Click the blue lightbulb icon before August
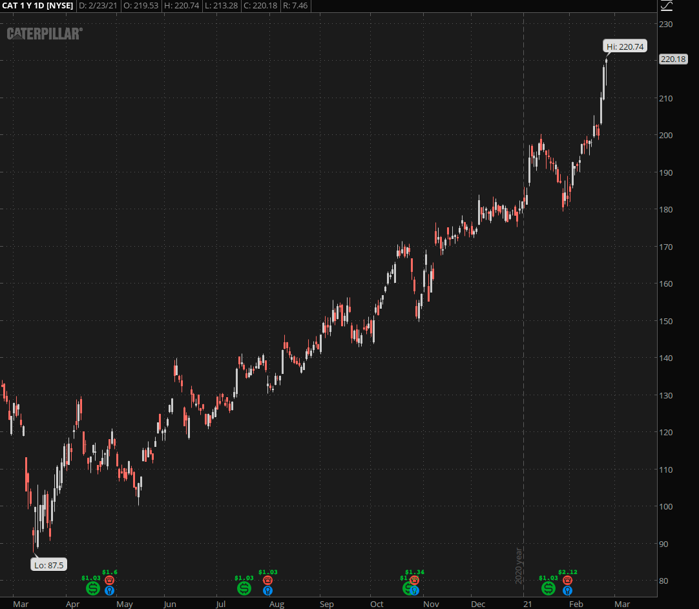Image resolution: width=699 pixels, height=609 pixels. [x=267, y=590]
